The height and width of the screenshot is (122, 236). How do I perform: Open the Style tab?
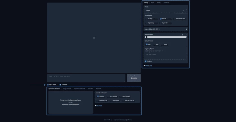tap(153, 3)
